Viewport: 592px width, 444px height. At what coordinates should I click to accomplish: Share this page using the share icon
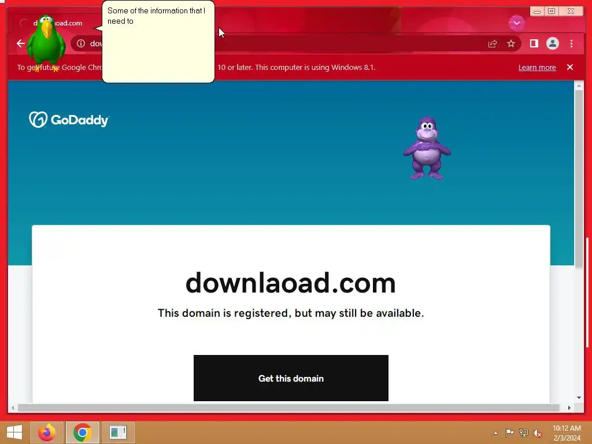493,44
